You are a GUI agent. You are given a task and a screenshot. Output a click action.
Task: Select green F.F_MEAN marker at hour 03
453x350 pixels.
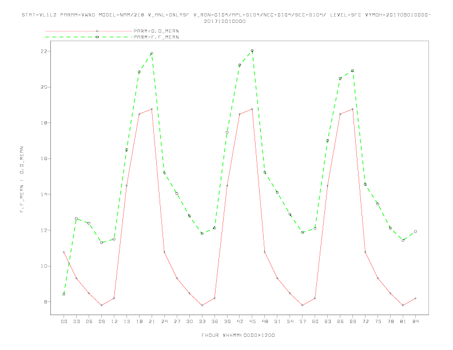point(76,218)
